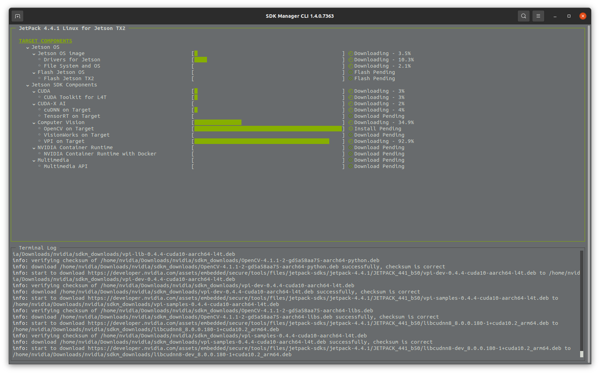
Task: Collapse the Multimedia node
Action: pyautogui.click(x=34, y=161)
